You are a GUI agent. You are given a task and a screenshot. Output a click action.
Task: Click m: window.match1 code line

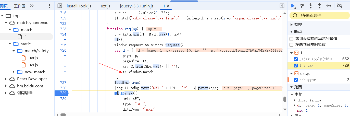point(139,72)
